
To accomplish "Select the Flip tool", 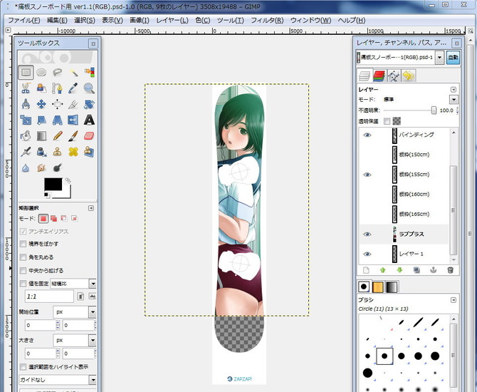I will click(73, 120).
